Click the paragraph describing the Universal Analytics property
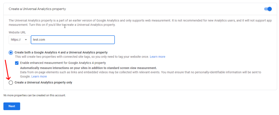Screen dimensions: 279x115 140,23
